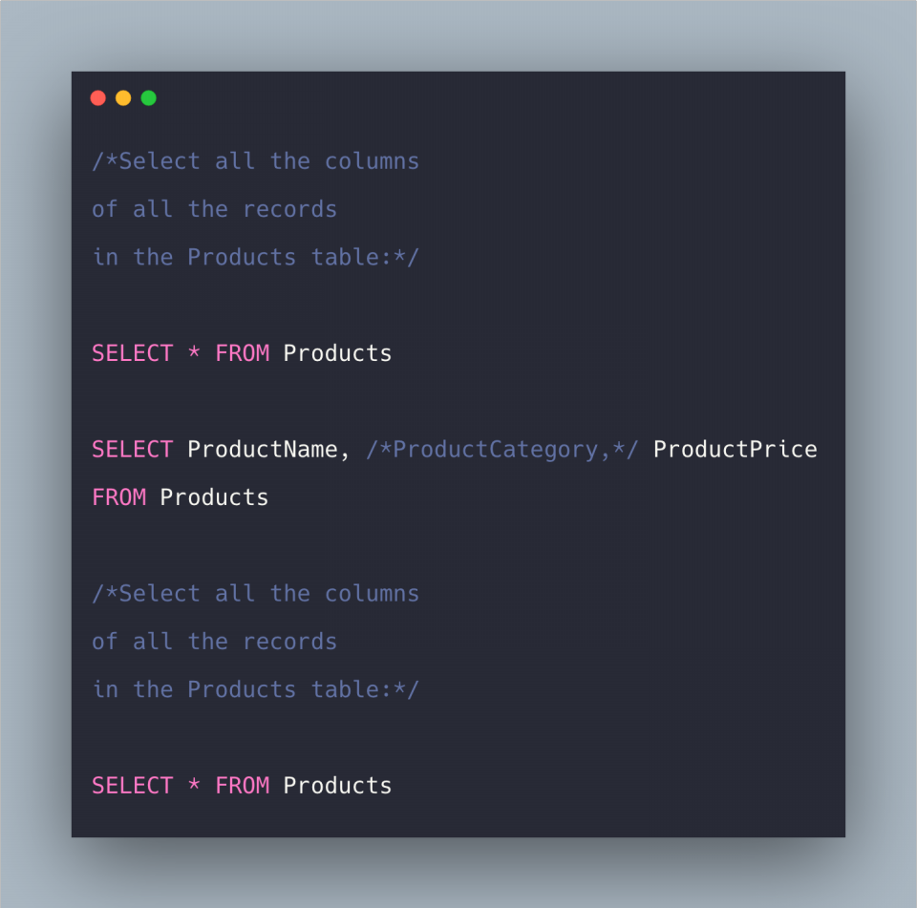Click the word 'records' in the bottom comment
This screenshot has height=908, width=917.
pos(289,642)
